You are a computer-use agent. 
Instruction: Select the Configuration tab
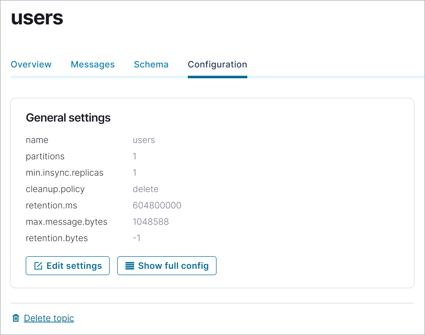pyautogui.click(x=217, y=64)
